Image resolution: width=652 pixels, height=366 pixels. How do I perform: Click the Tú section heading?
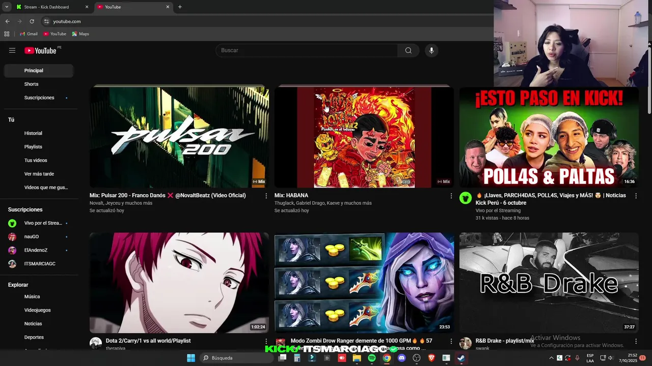[x=11, y=120]
